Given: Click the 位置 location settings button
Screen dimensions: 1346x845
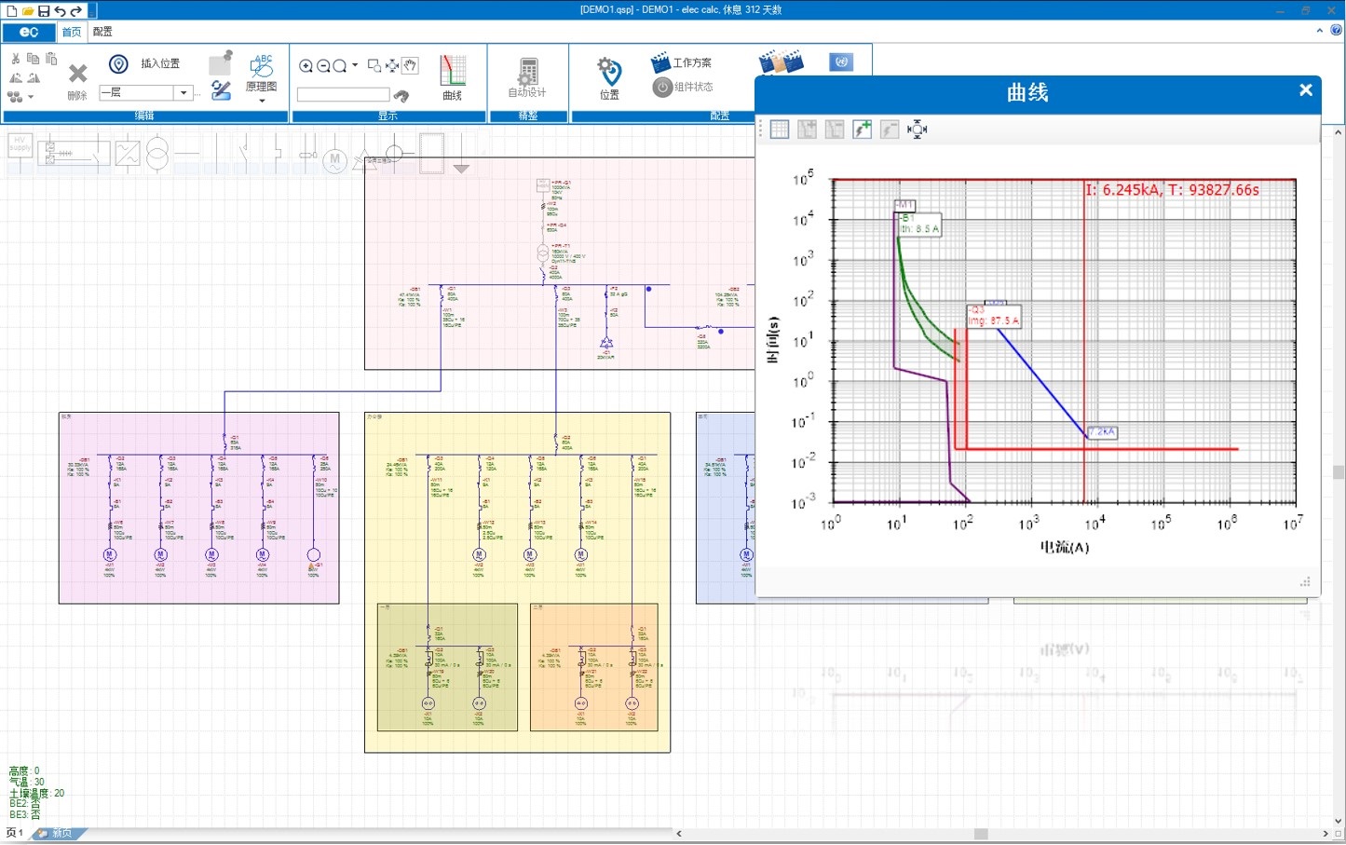Looking at the screenshot, I should [x=609, y=77].
